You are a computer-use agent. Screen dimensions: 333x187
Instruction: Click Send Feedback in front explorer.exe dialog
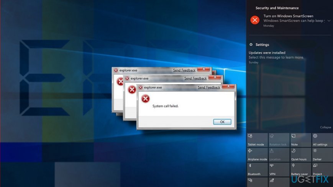point(209,87)
